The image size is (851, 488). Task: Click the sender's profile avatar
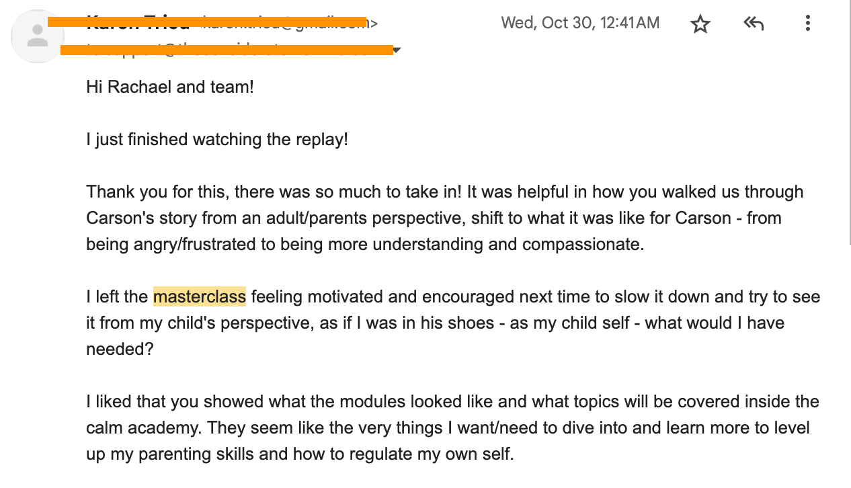point(38,36)
